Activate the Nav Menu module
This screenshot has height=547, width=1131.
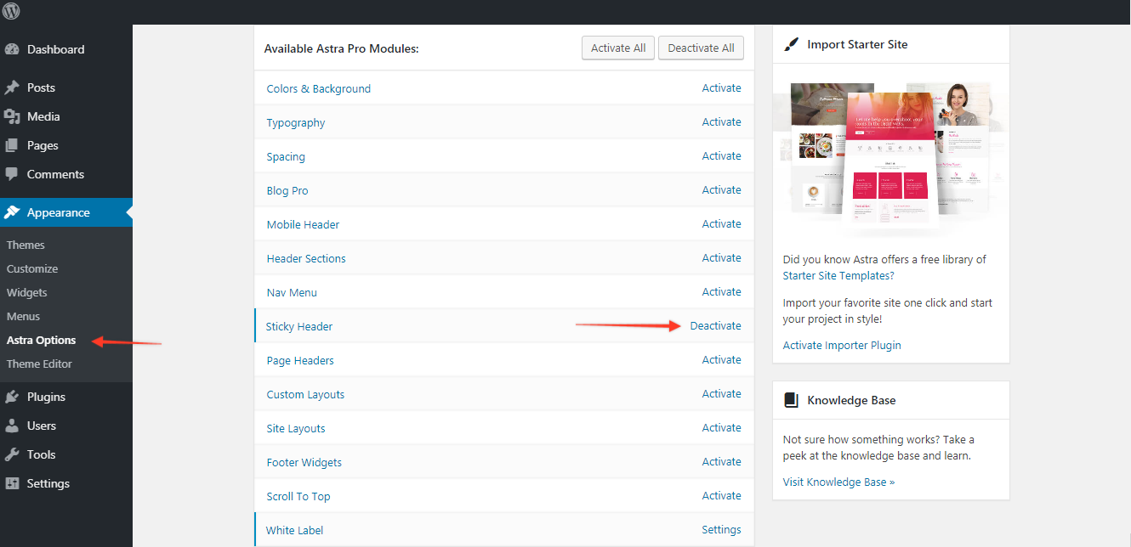point(721,292)
